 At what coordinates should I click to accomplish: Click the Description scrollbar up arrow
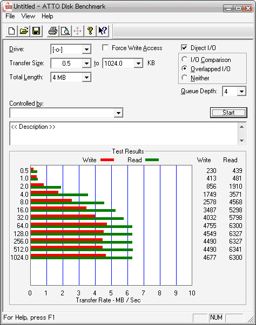click(x=241, y=127)
